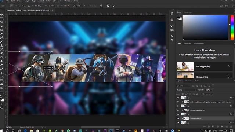Screen dimensions: 235x132
Task: Filter layers by pixel layers icon
Action: coord(193,86)
